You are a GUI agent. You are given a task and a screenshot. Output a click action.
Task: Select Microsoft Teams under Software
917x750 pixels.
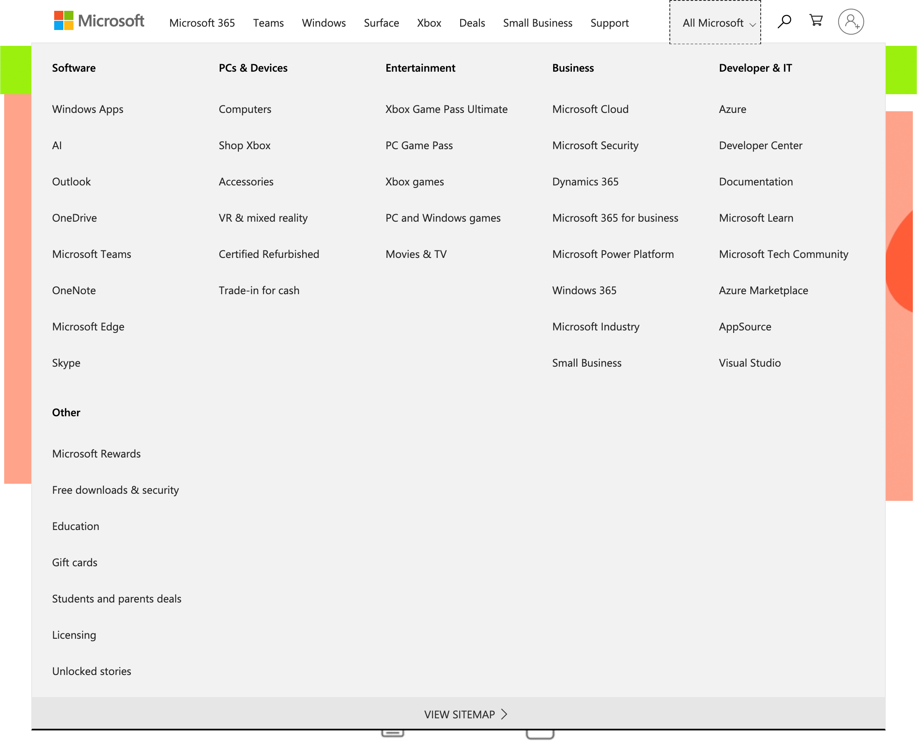click(x=92, y=254)
